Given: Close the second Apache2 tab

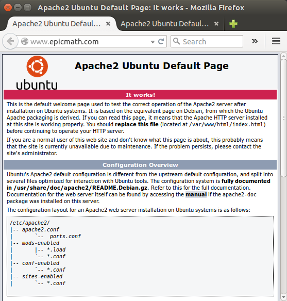Looking at the screenshot, I should [x=216, y=24].
